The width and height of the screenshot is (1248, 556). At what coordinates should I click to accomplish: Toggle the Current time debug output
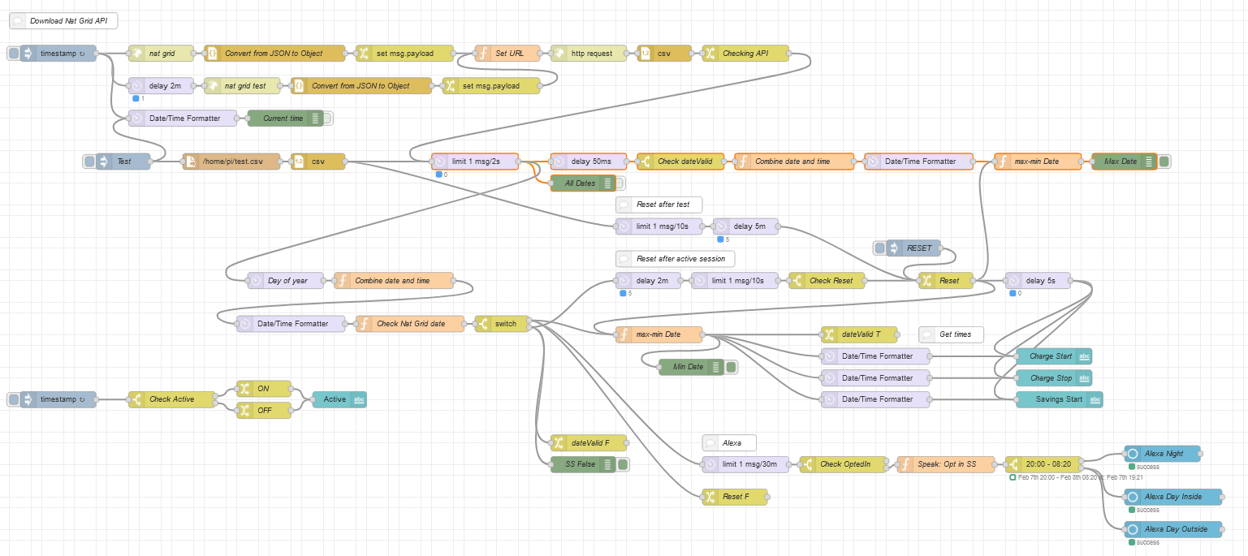click(328, 119)
